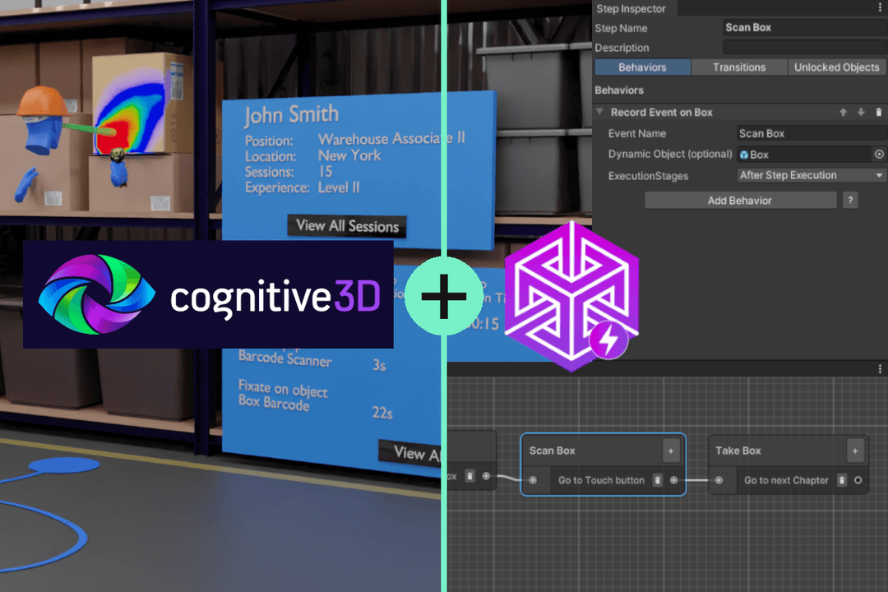Screen dimensions: 888x592
Task: Delete the Record Event on Box behavior
Action: 878,112
